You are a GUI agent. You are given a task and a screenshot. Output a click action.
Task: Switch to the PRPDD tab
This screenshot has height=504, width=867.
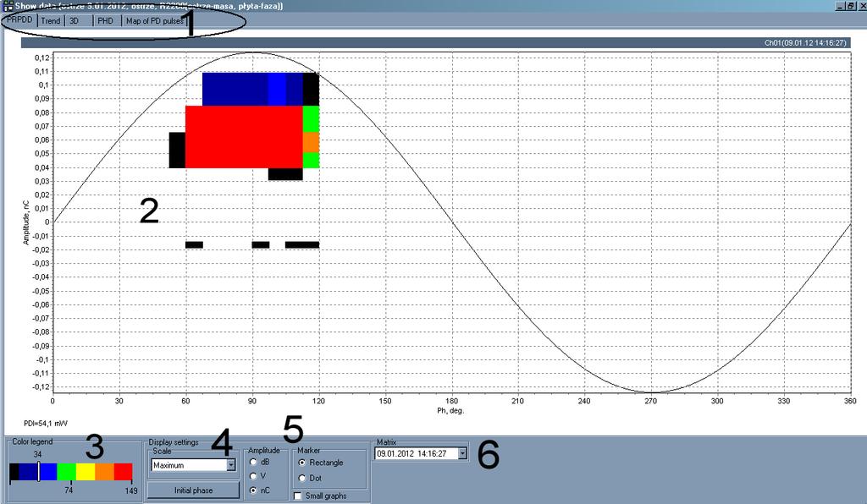click(20, 20)
